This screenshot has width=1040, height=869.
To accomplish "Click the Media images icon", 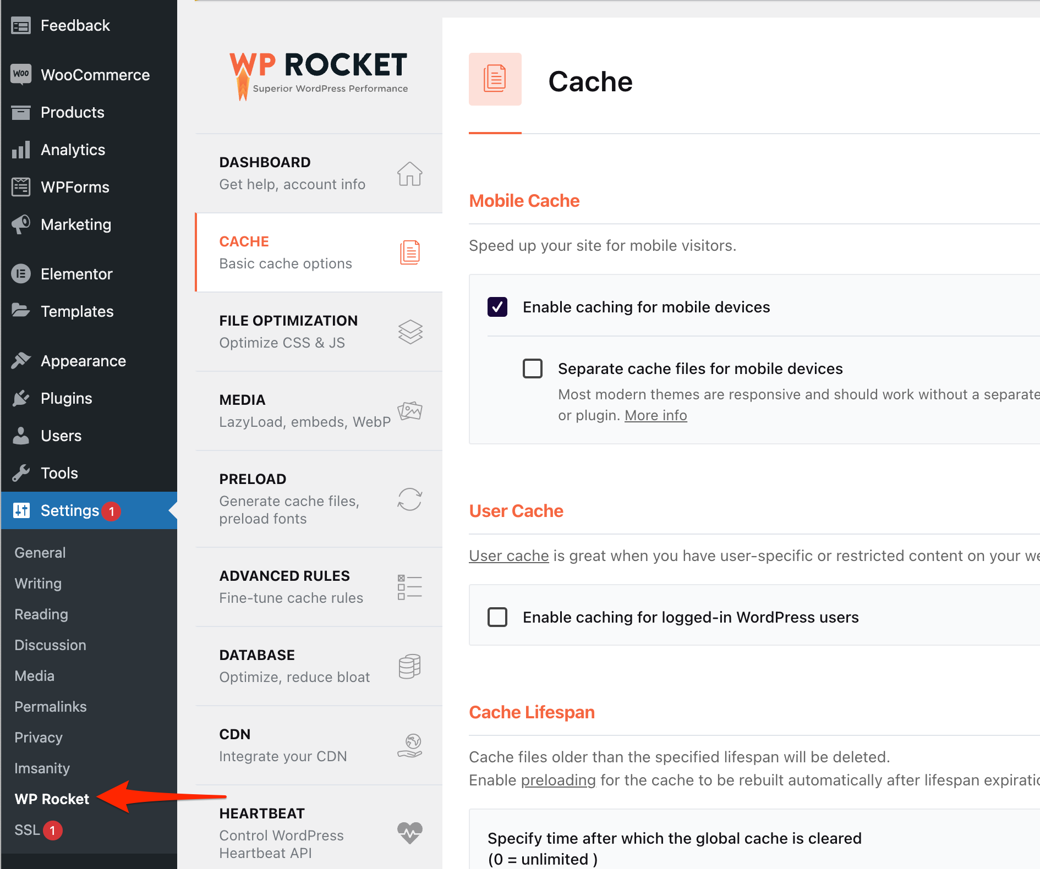I will (x=410, y=411).
